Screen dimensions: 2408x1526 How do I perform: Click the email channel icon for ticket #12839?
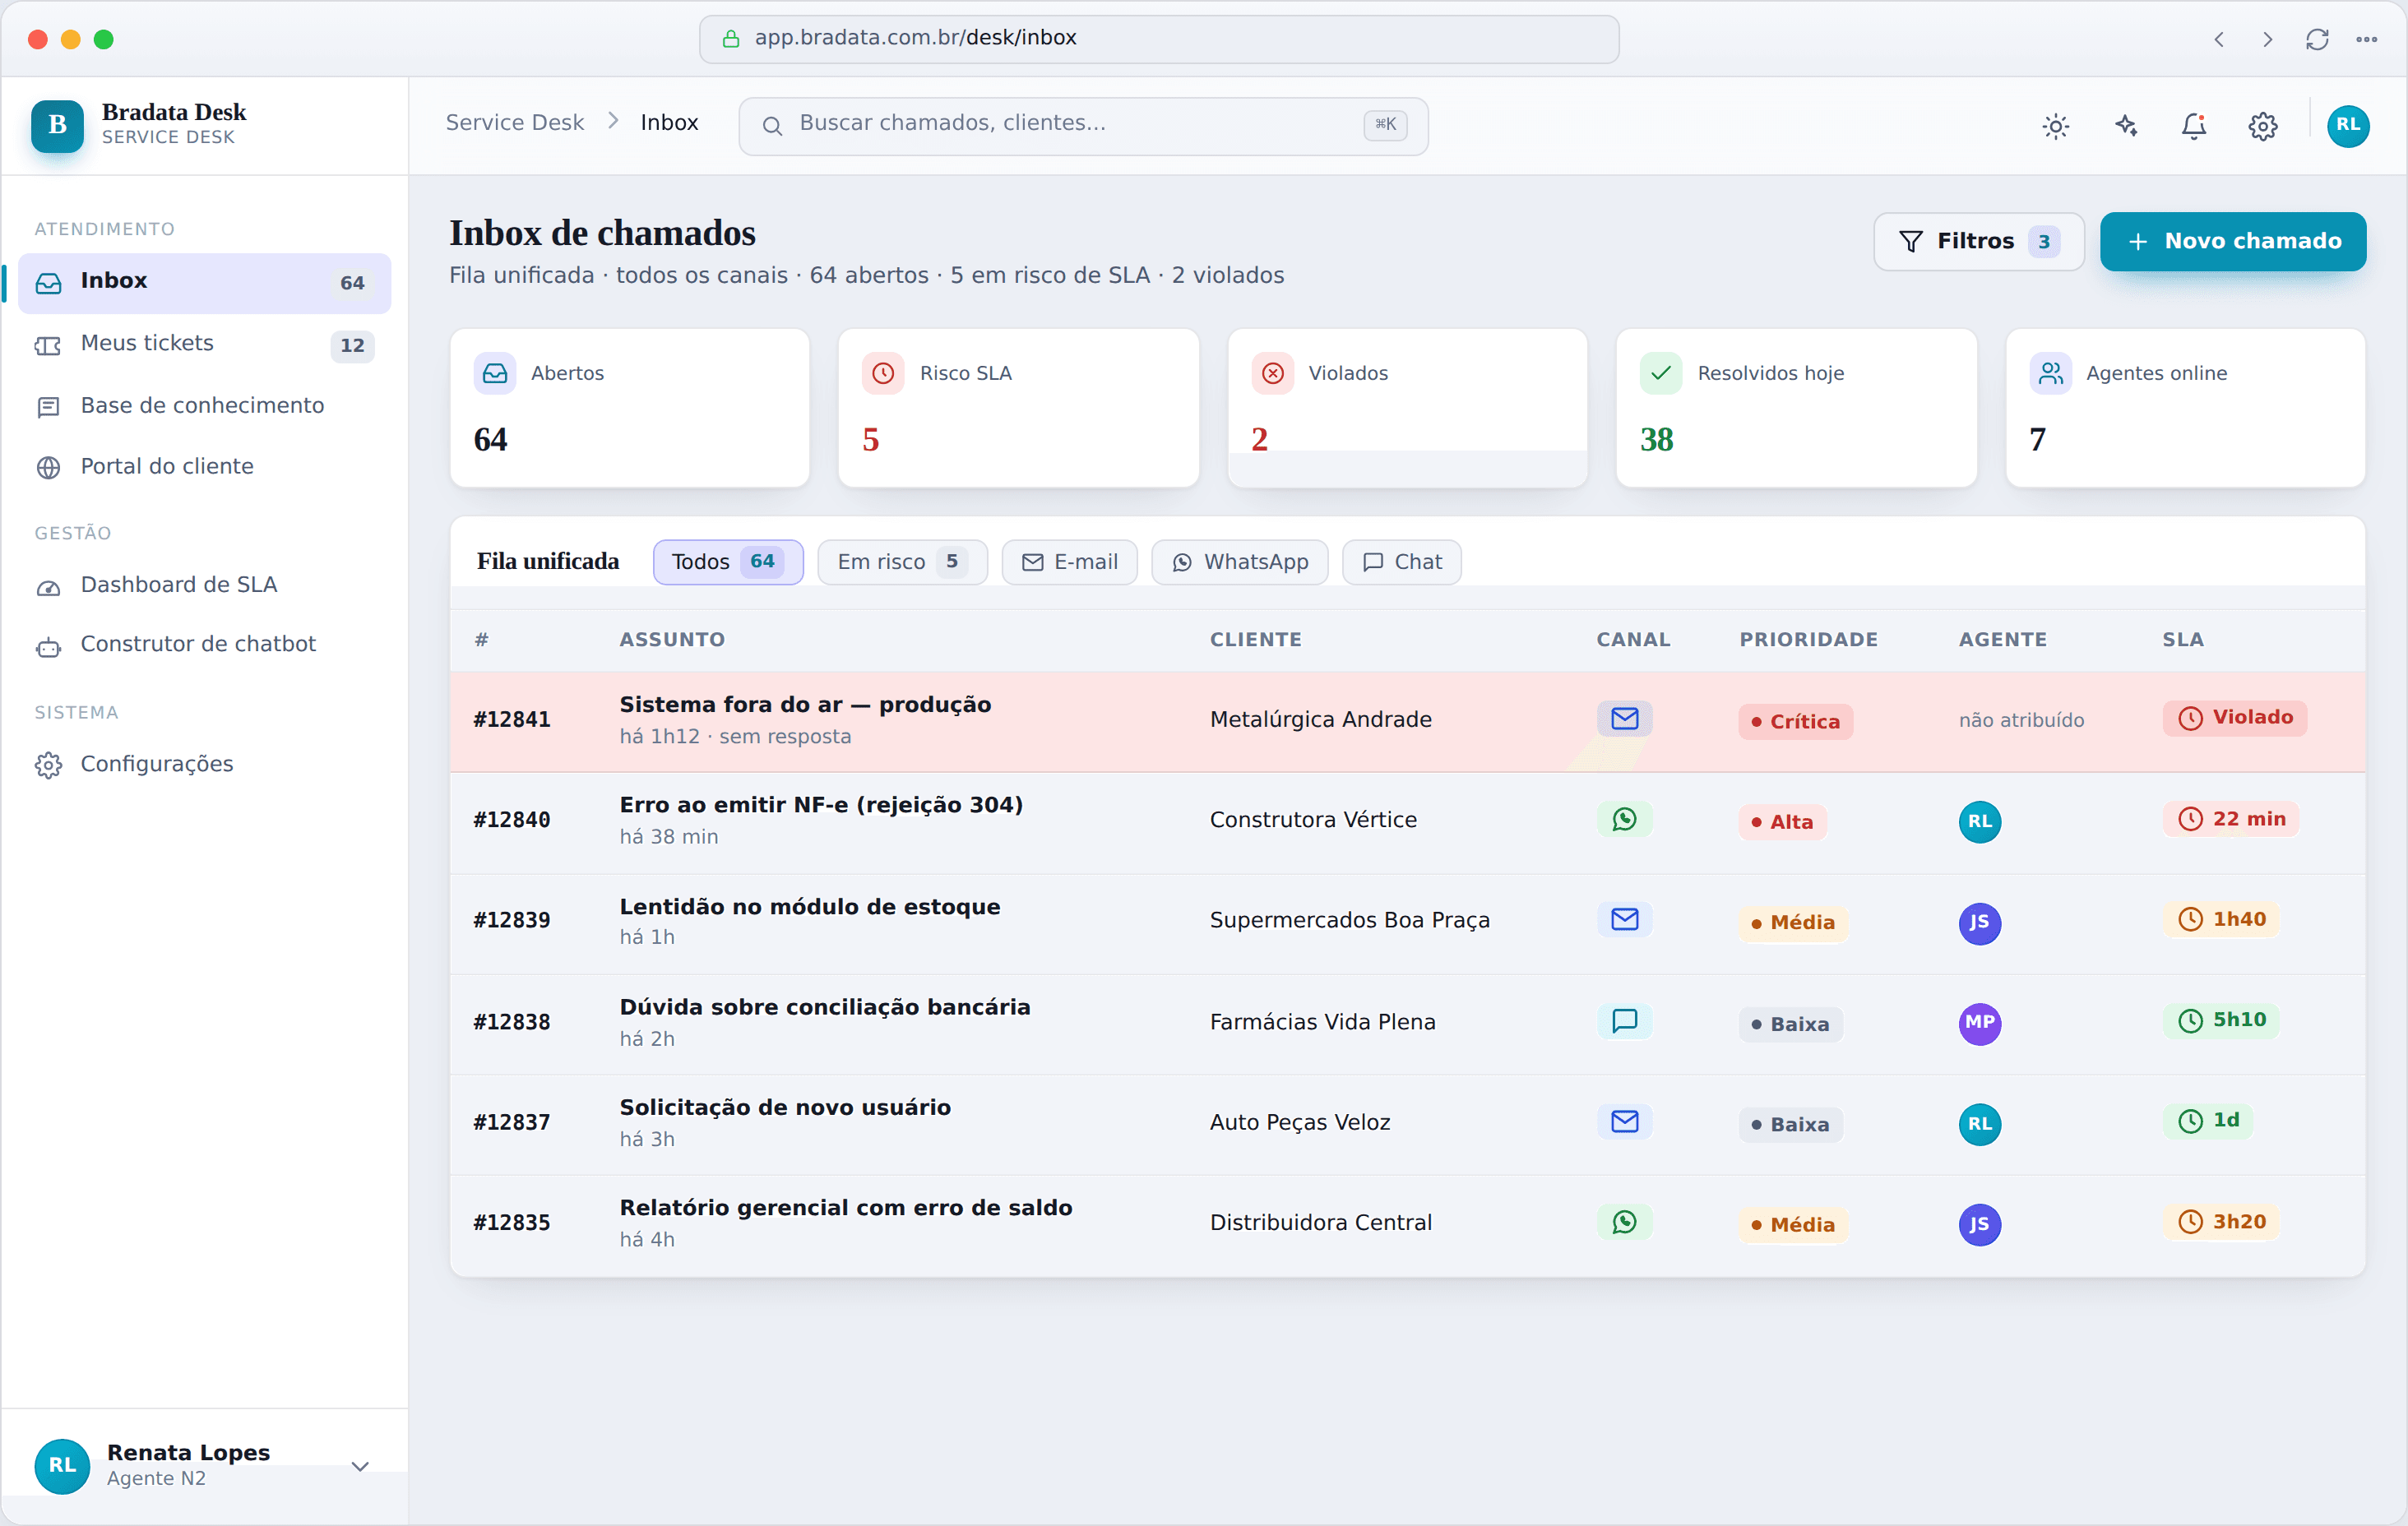tap(1624, 919)
